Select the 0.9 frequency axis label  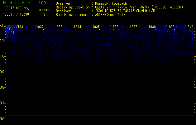[2, 72]
